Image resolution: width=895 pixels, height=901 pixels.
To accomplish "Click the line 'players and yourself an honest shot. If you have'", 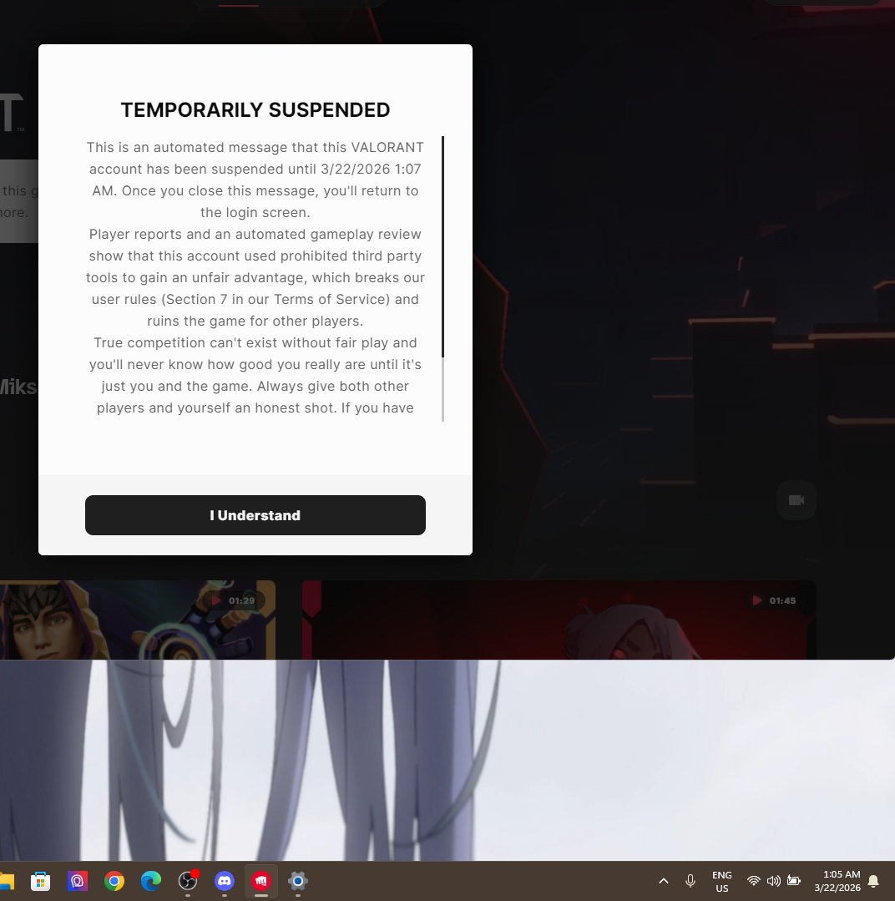I will [x=255, y=408].
